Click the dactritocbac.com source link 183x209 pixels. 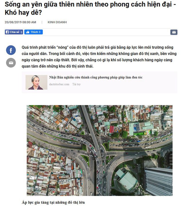59,84
